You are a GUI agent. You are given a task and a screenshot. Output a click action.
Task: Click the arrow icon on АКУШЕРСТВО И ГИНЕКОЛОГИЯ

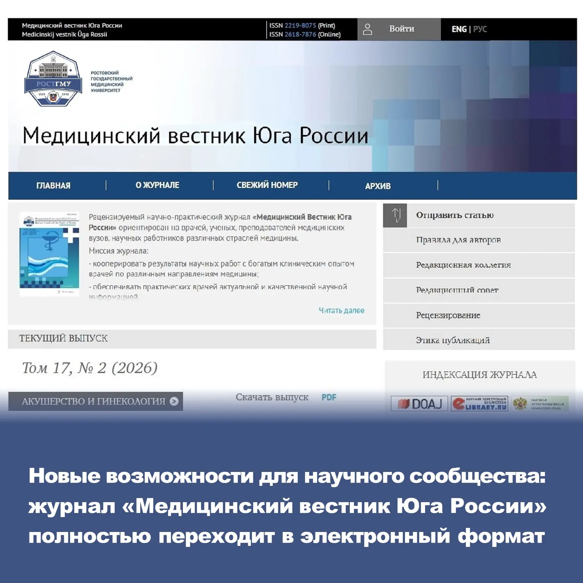pos(174,402)
